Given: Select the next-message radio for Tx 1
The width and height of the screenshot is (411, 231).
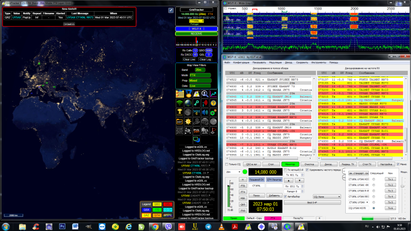Looking at the screenshot, I should pyautogui.click(x=373, y=179).
